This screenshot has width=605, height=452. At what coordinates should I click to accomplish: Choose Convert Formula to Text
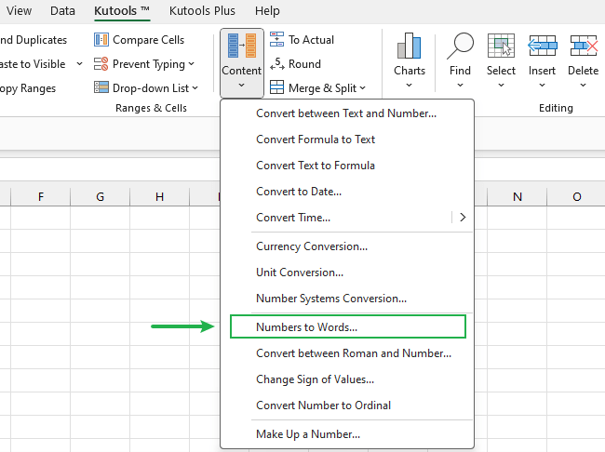coord(346,140)
